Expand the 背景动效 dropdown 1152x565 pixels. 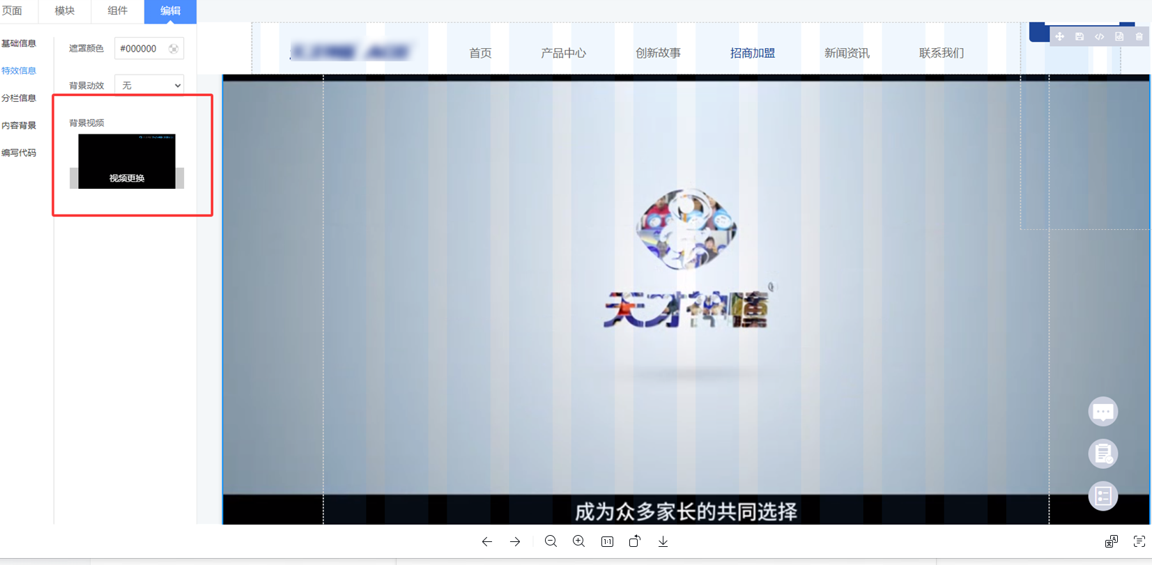pos(149,85)
